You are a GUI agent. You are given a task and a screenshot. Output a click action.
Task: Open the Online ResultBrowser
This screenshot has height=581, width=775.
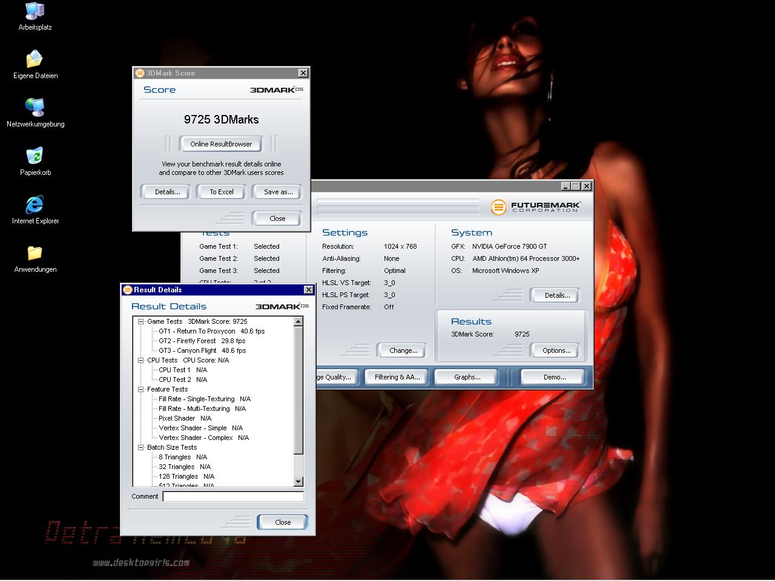pyautogui.click(x=221, y=144)
